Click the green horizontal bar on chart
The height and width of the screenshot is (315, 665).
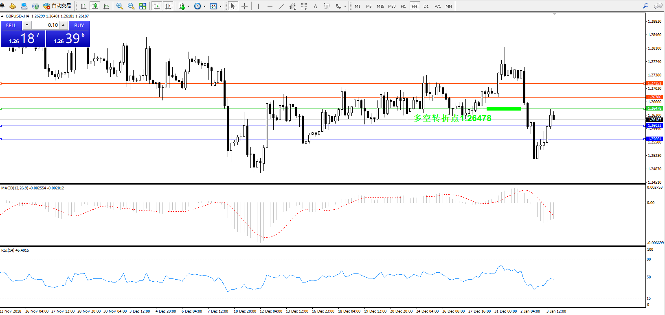[504, 109]
